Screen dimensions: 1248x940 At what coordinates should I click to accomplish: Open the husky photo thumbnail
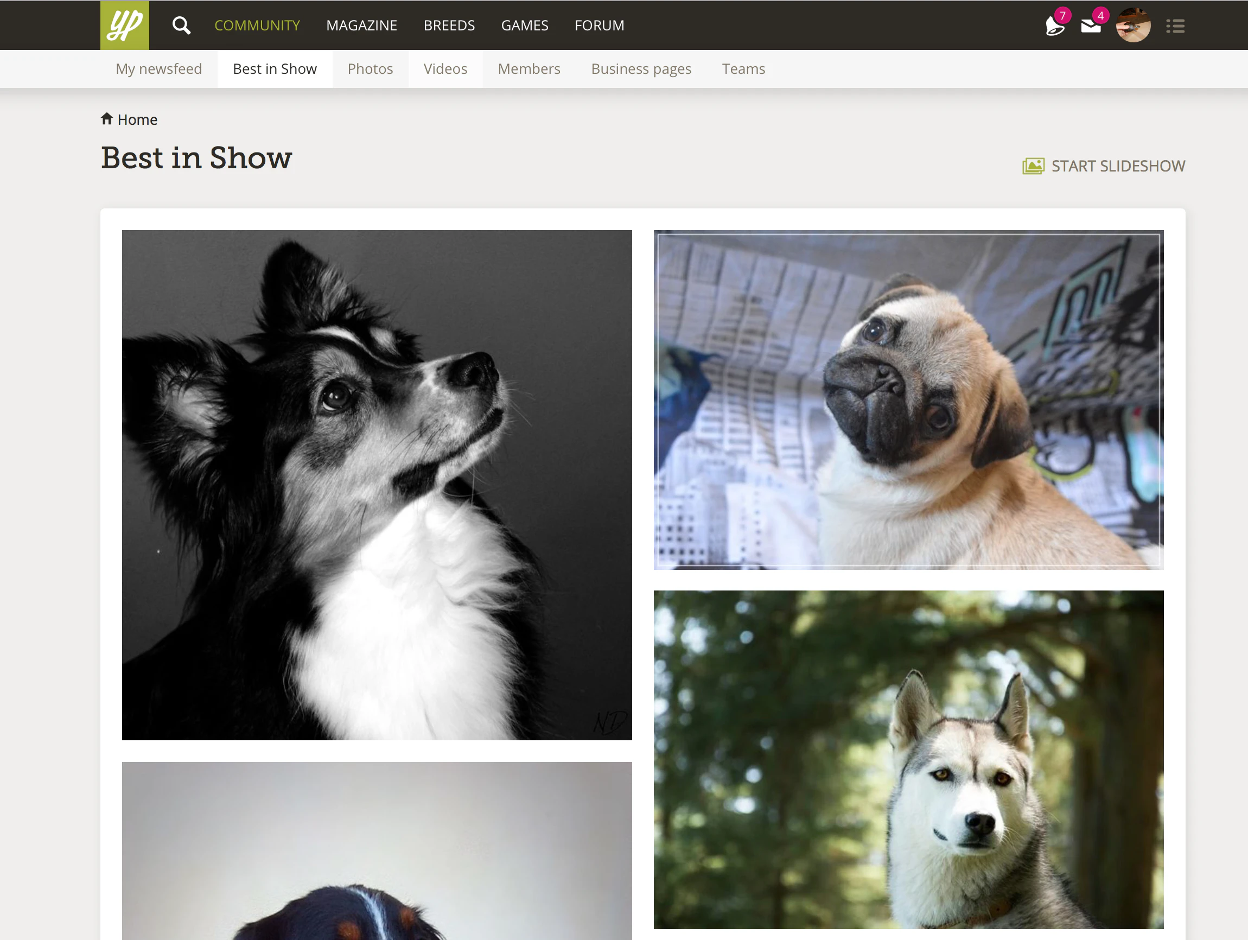click(x=908, y=759)
